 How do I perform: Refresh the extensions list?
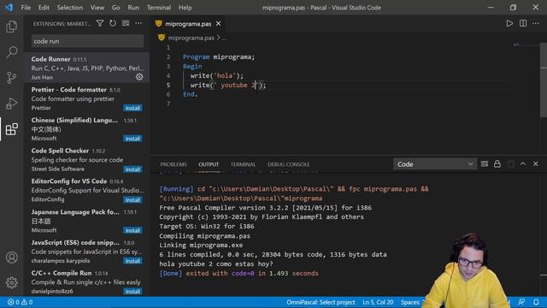point(112,23)
